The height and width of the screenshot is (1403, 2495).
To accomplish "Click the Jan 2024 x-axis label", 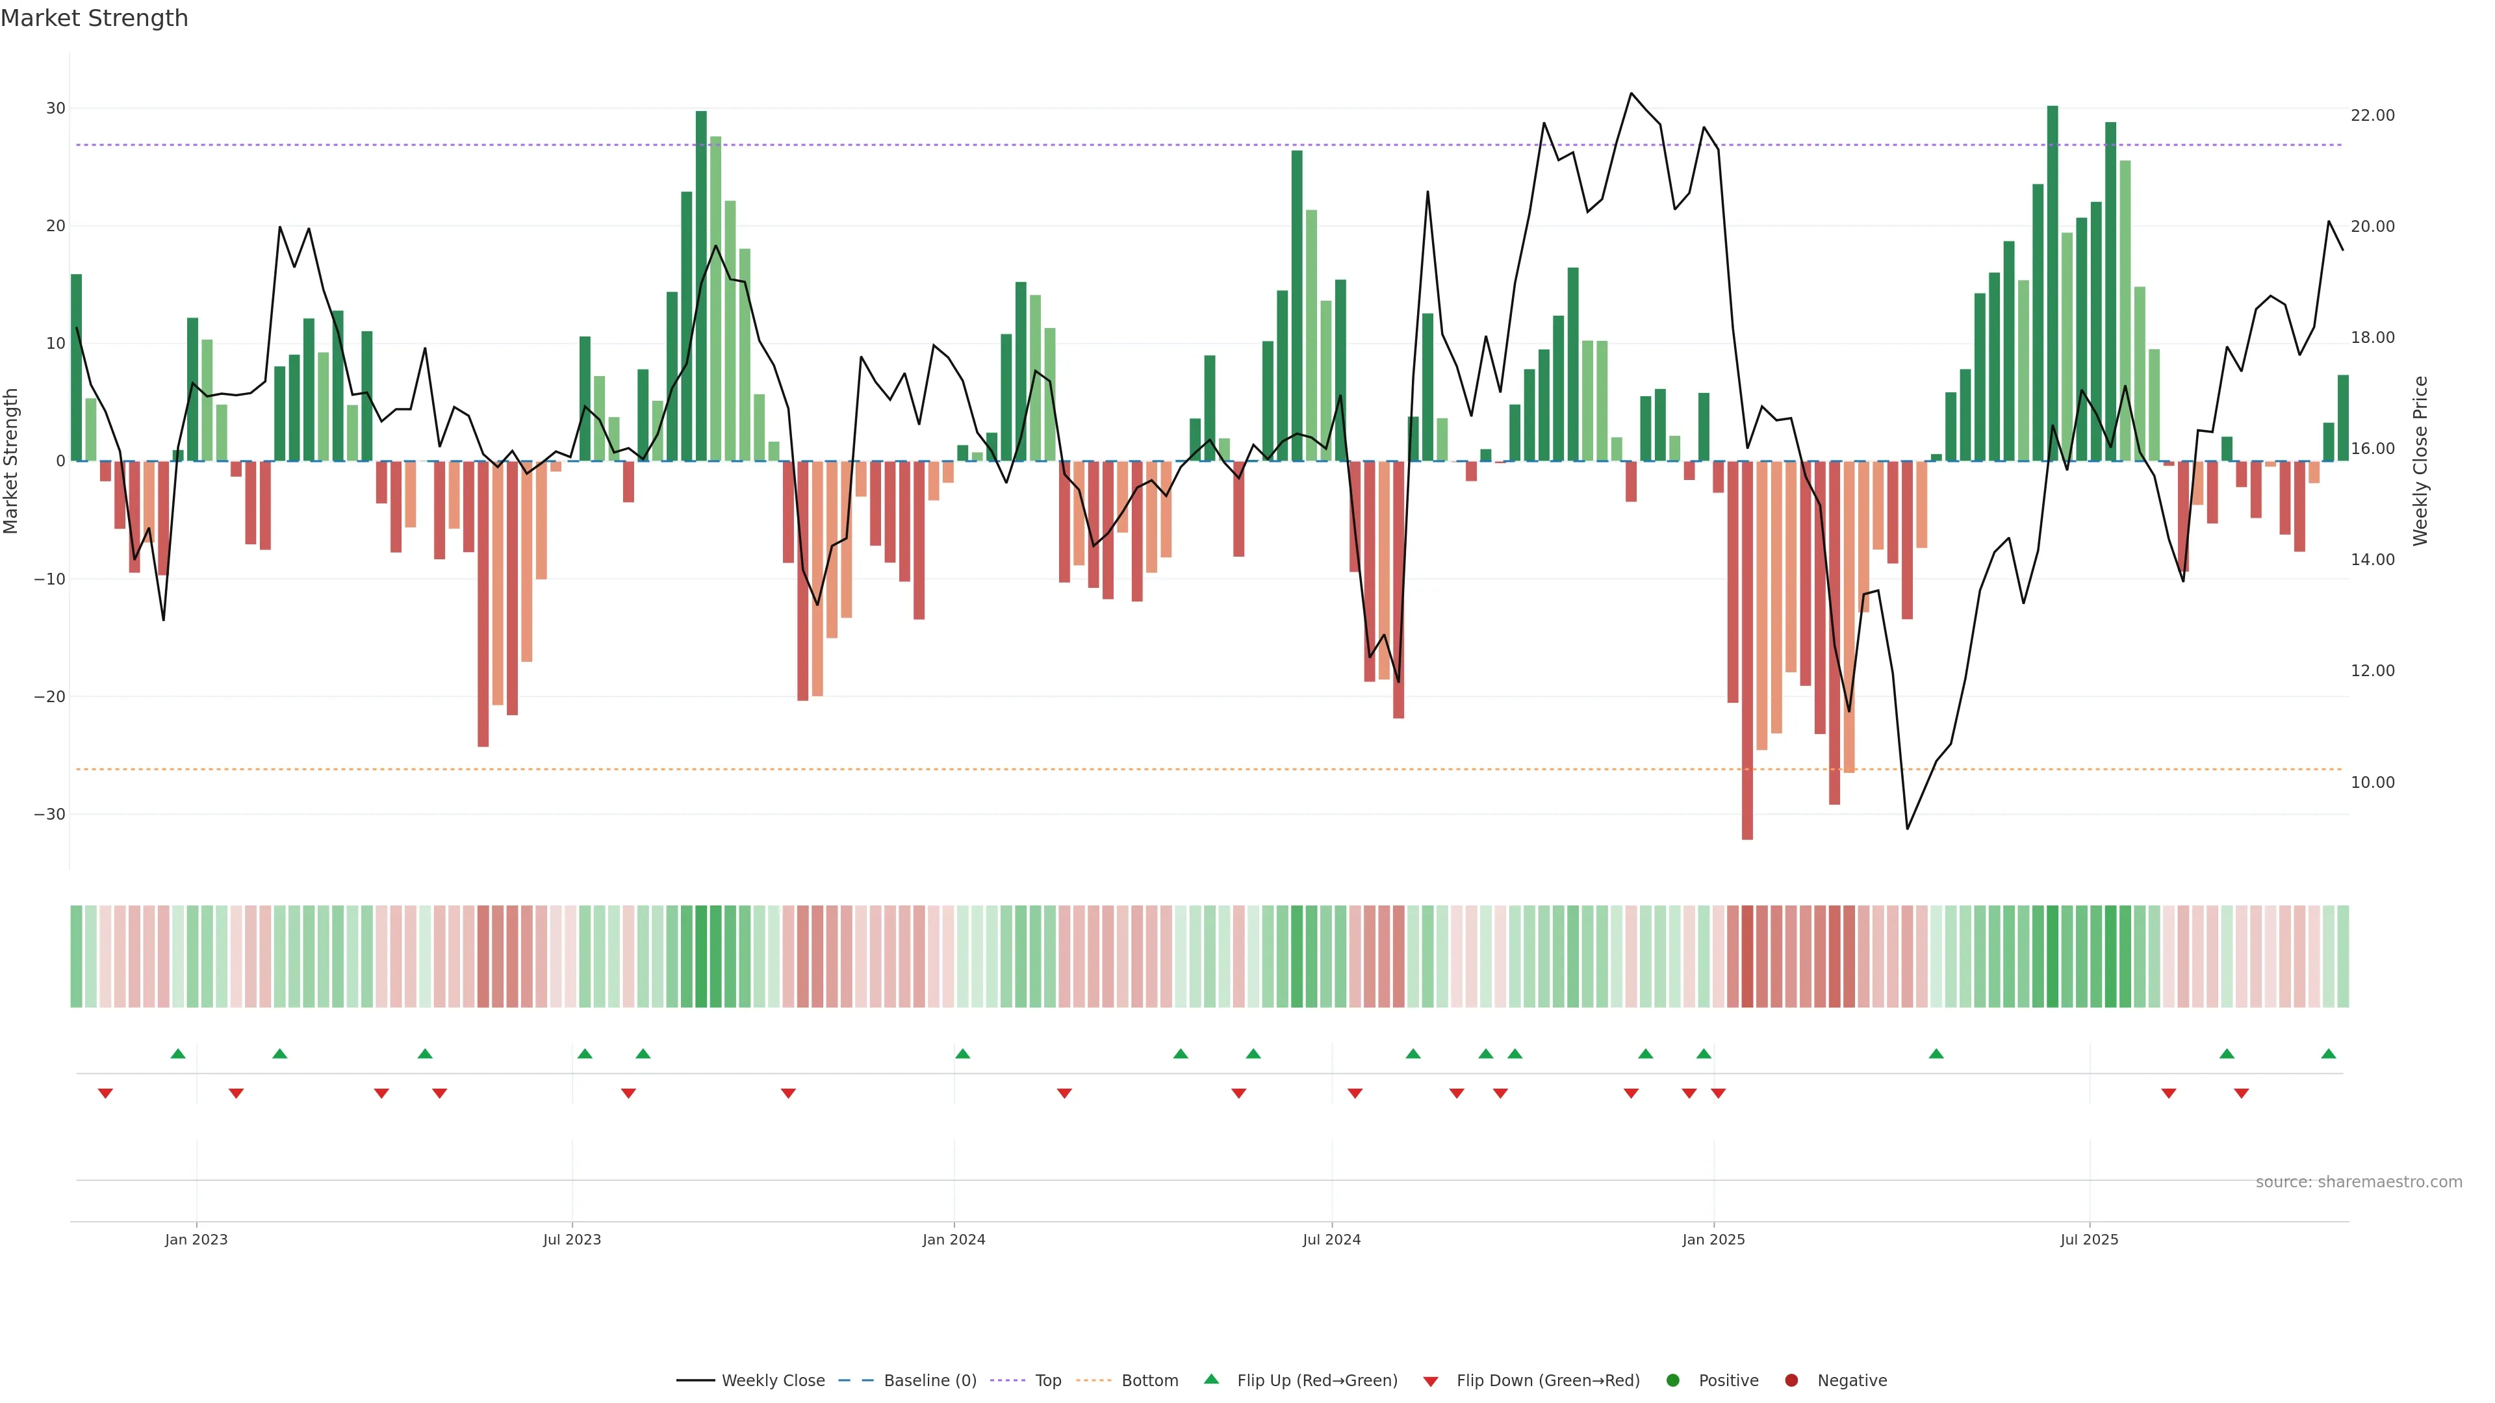I will (x=953, y=1239).
